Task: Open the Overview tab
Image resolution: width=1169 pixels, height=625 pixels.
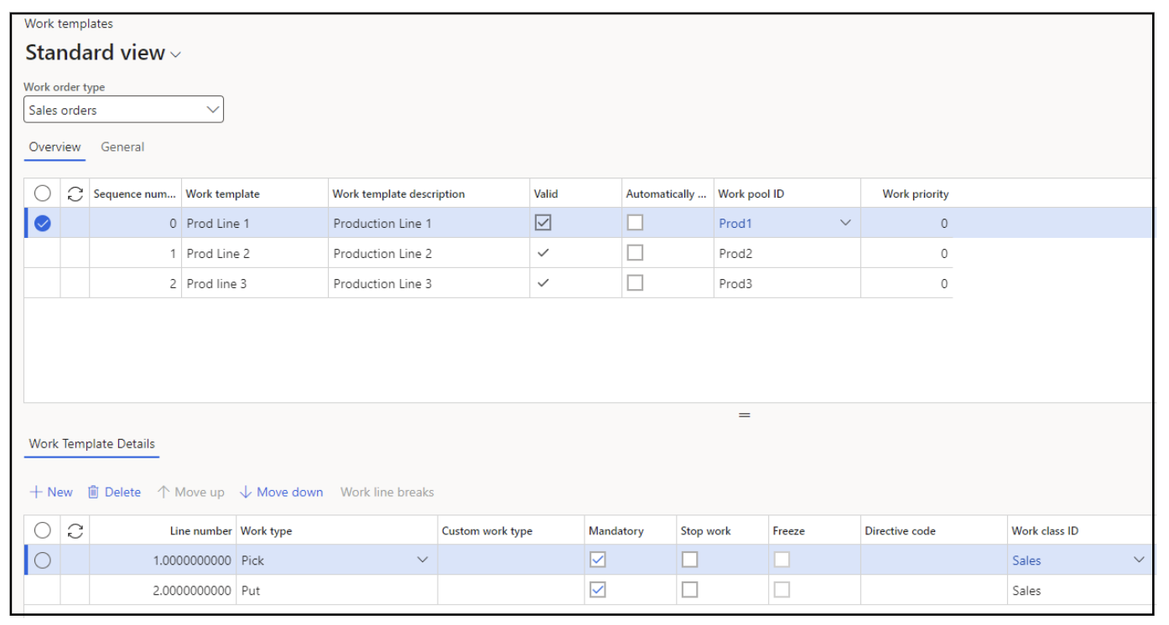Action: [55, 147]
